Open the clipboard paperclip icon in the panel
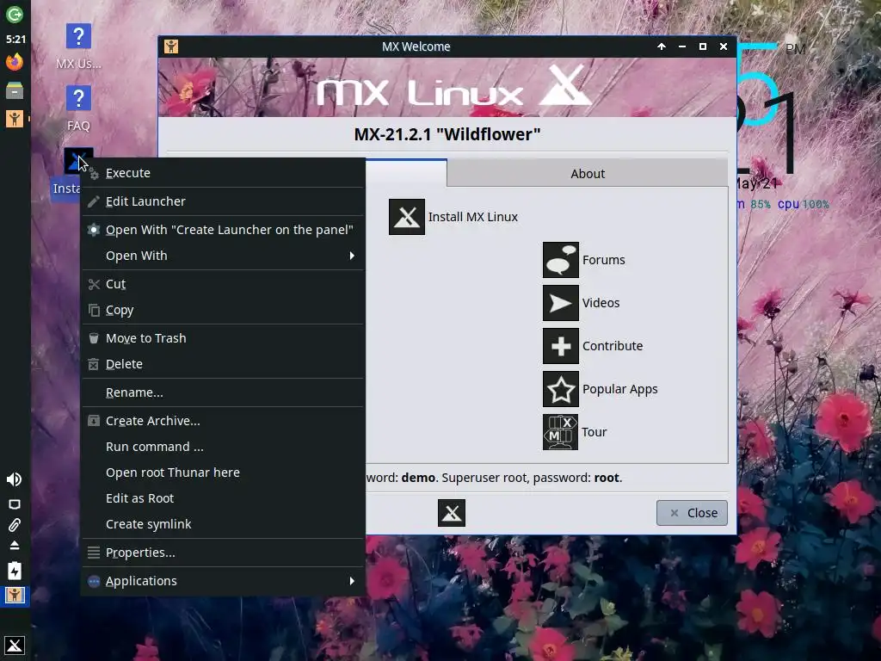Image resolution: width=881 pixels, height=661 pixels. pos(14,525)
